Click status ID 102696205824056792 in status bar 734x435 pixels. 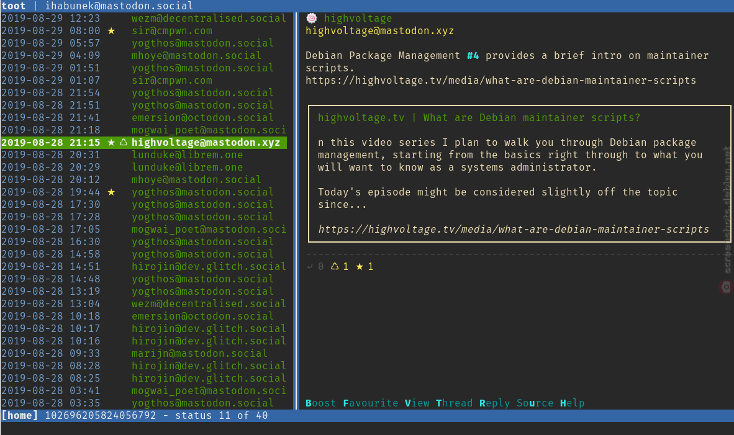[x=100, y=415]
